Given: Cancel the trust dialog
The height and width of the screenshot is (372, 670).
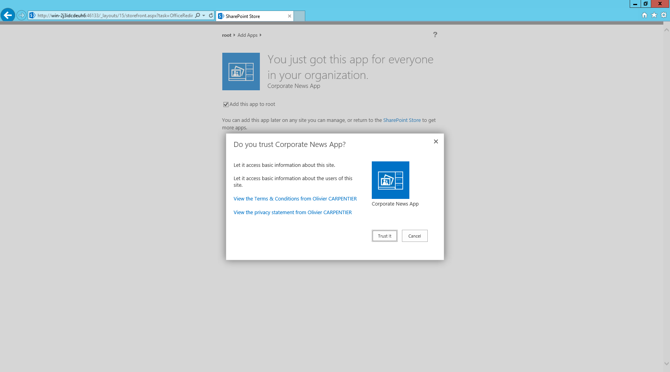Looking at the screenshot, I should pyautogui.click(x=415, y=236).
